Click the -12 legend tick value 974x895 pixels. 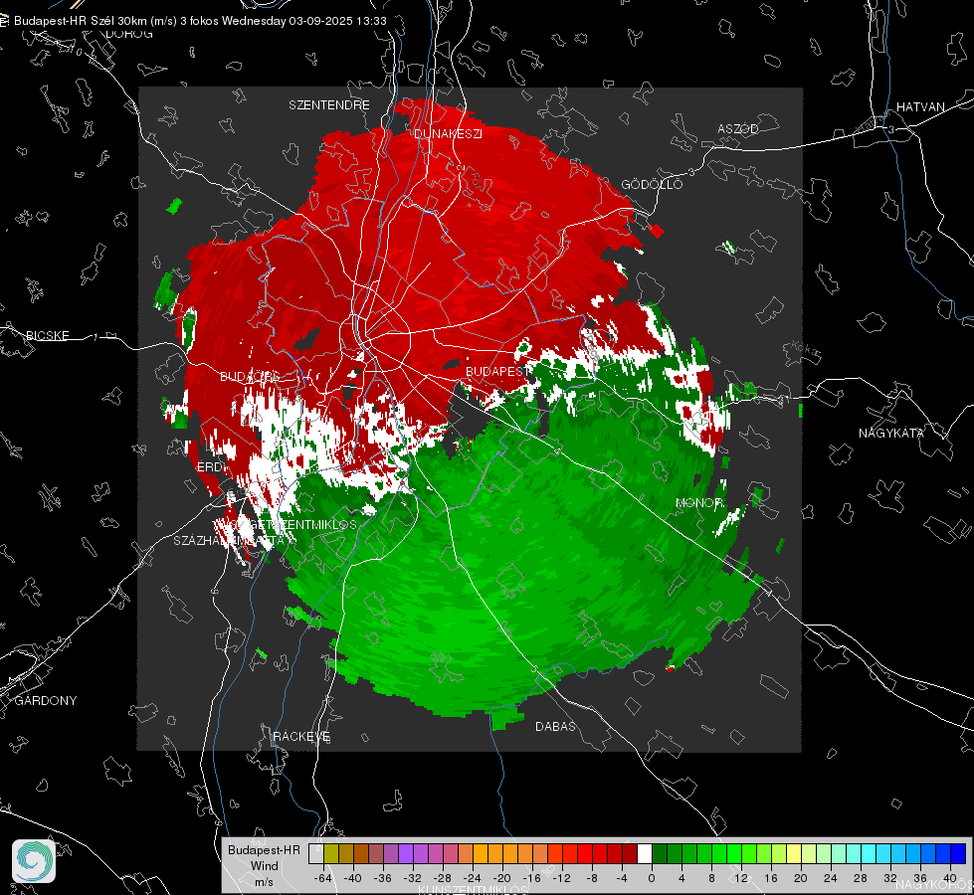pyautogui.click(x=561, y=878)
